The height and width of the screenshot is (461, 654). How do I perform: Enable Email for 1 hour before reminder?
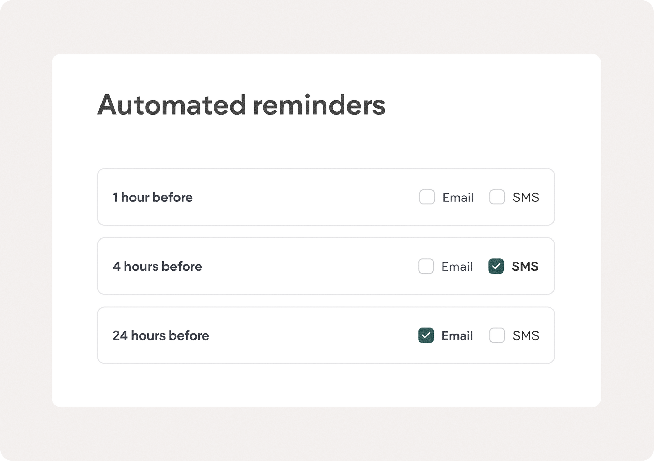[x=427, y=197]
